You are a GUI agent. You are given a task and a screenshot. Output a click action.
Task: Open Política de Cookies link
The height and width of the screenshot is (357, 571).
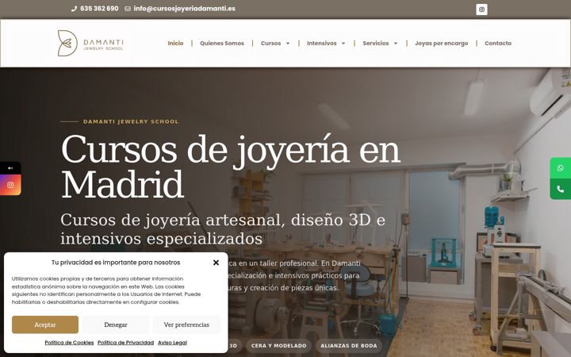tap(69, 343)
